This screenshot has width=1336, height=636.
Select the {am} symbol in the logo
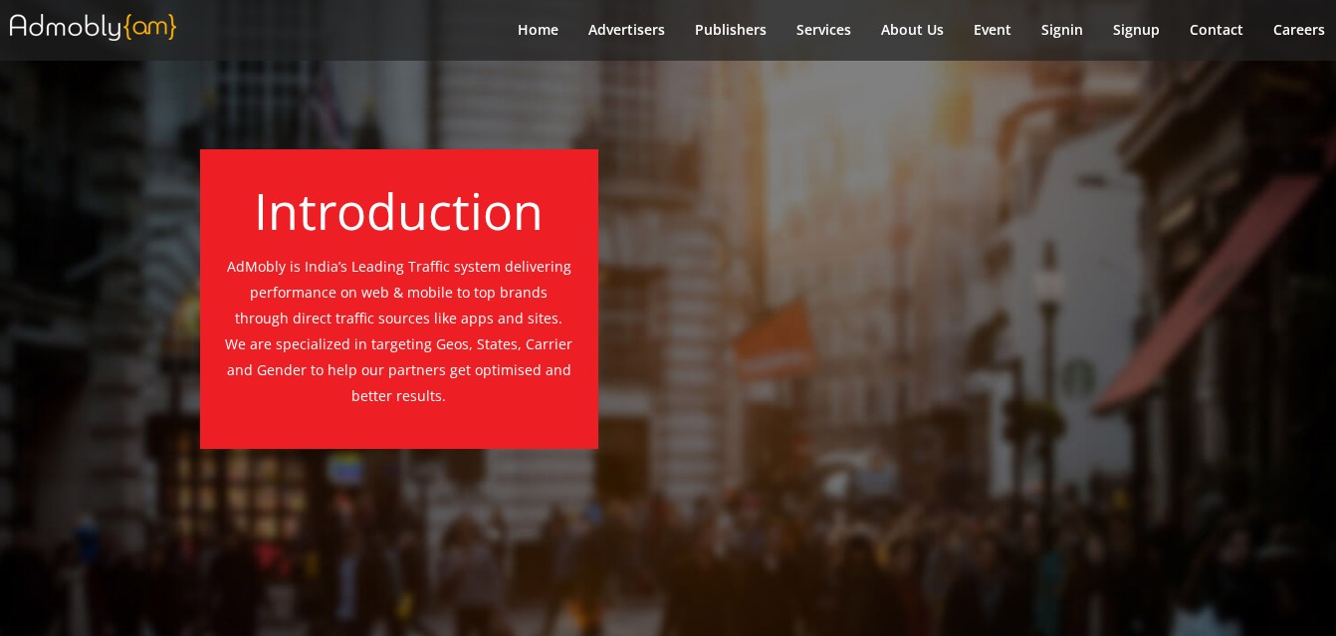[x=151, y=27]
